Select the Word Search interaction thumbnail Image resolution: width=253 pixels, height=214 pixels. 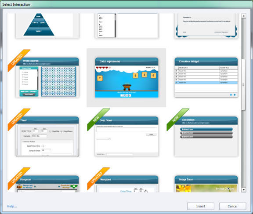click(x=47, y=77)
